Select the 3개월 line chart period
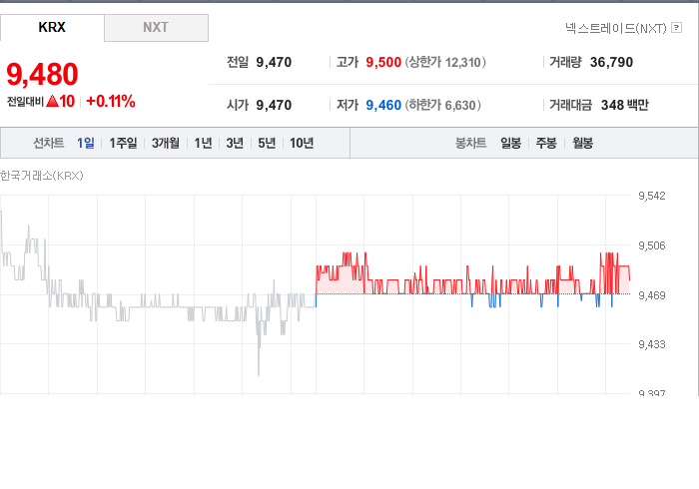The image size is (699, 489). 166,143
